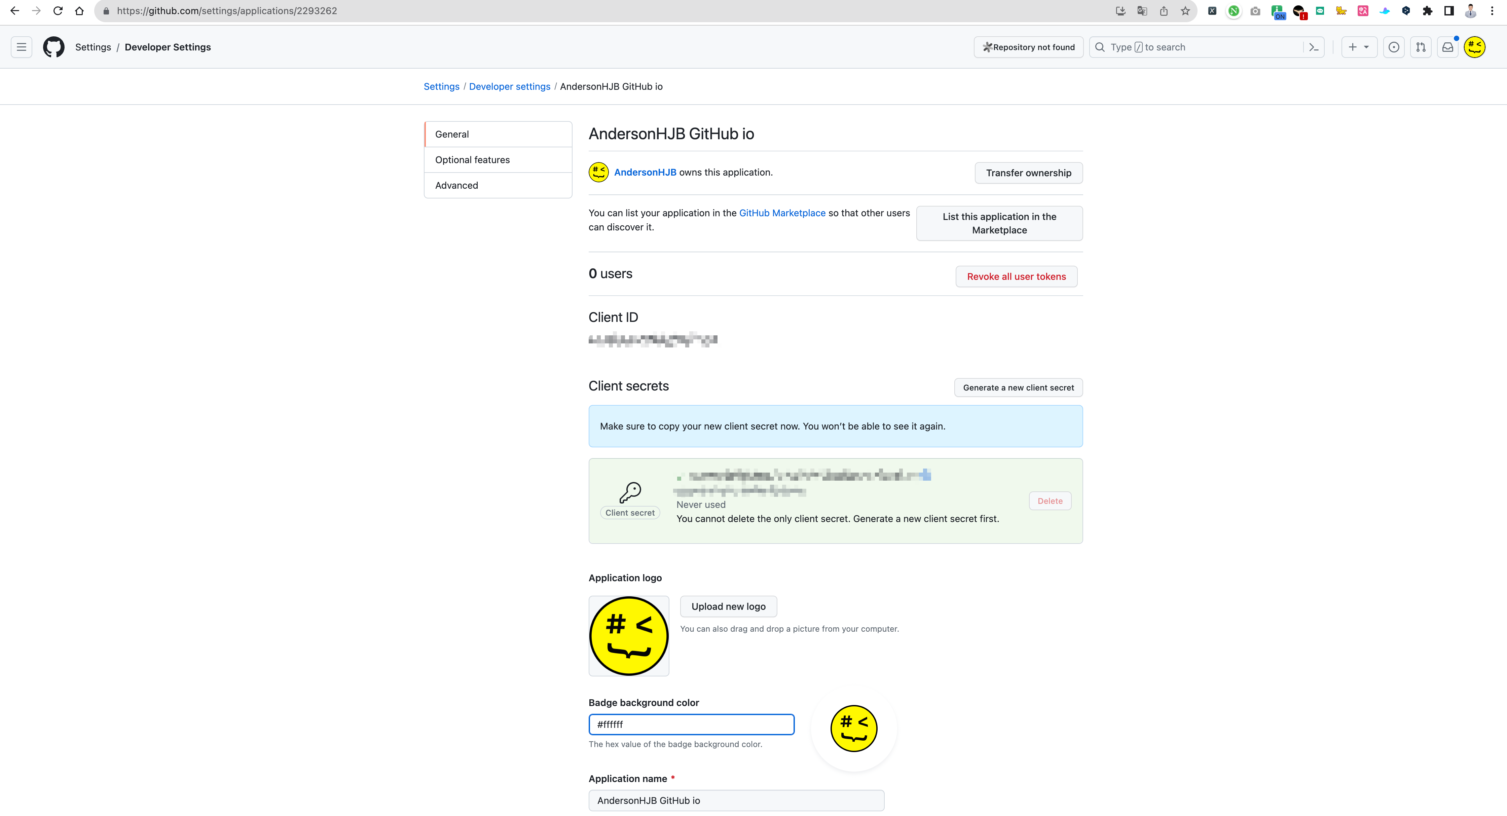Click the browser back arrow

pos(14,10)
